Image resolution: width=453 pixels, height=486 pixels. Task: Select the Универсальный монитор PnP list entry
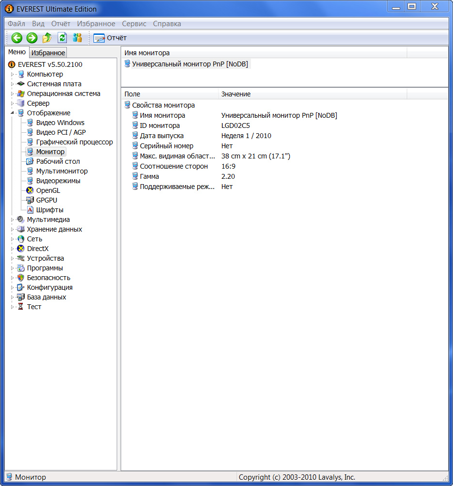[190, 64]
